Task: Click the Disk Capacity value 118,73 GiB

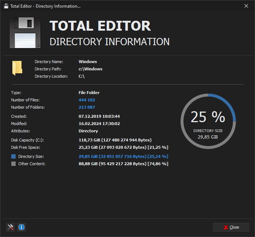Action: point(115,140)
